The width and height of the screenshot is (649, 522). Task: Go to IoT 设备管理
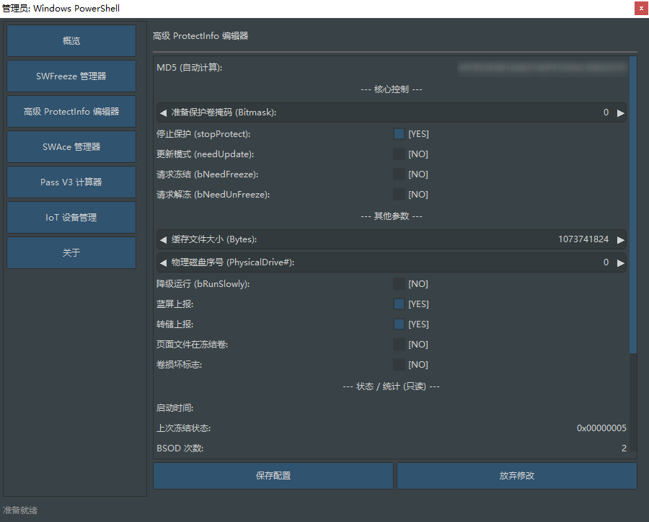coord(71,217)
